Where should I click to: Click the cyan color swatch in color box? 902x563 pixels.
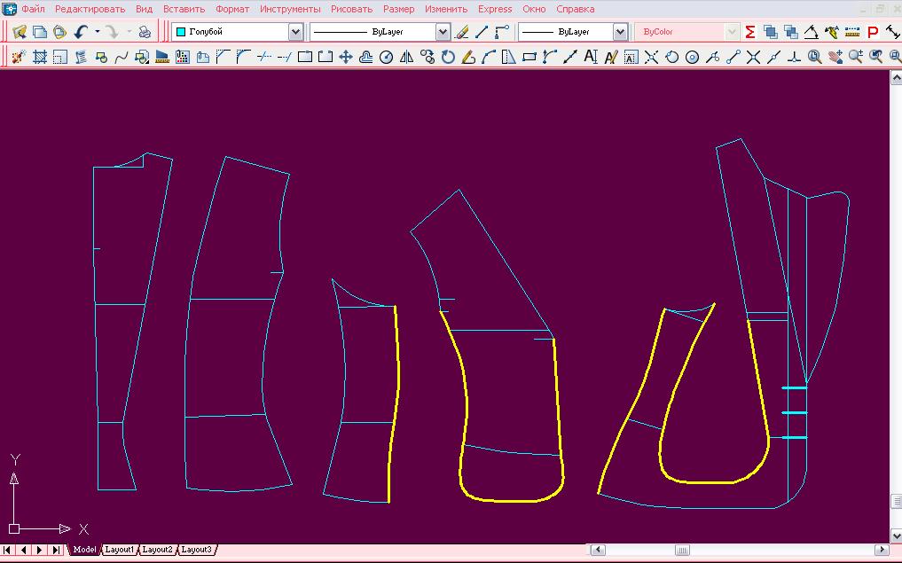pos(181,32)
